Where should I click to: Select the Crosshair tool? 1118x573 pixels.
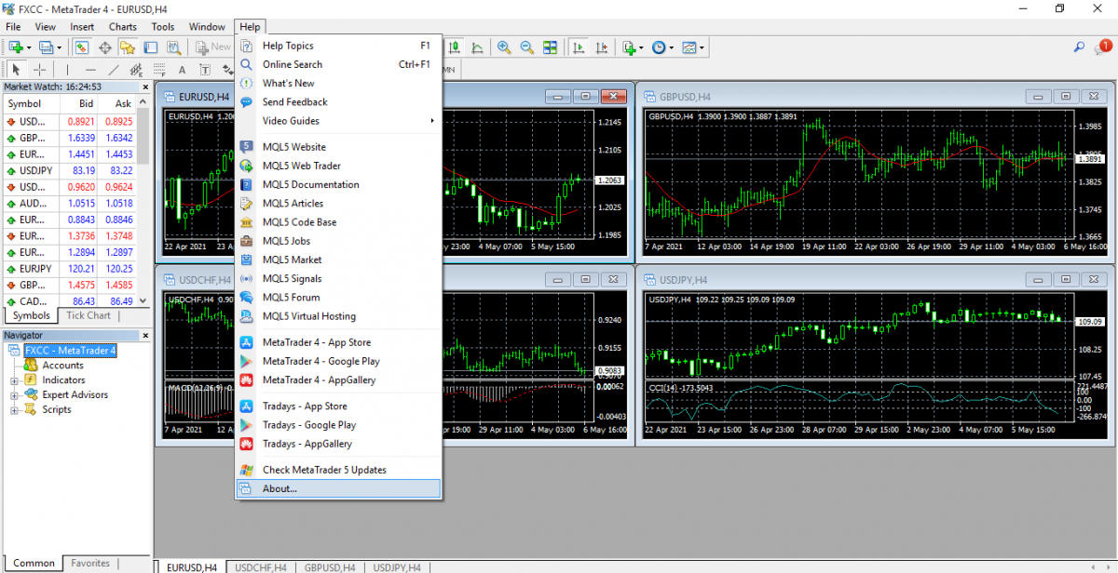(x=39, y=70)
